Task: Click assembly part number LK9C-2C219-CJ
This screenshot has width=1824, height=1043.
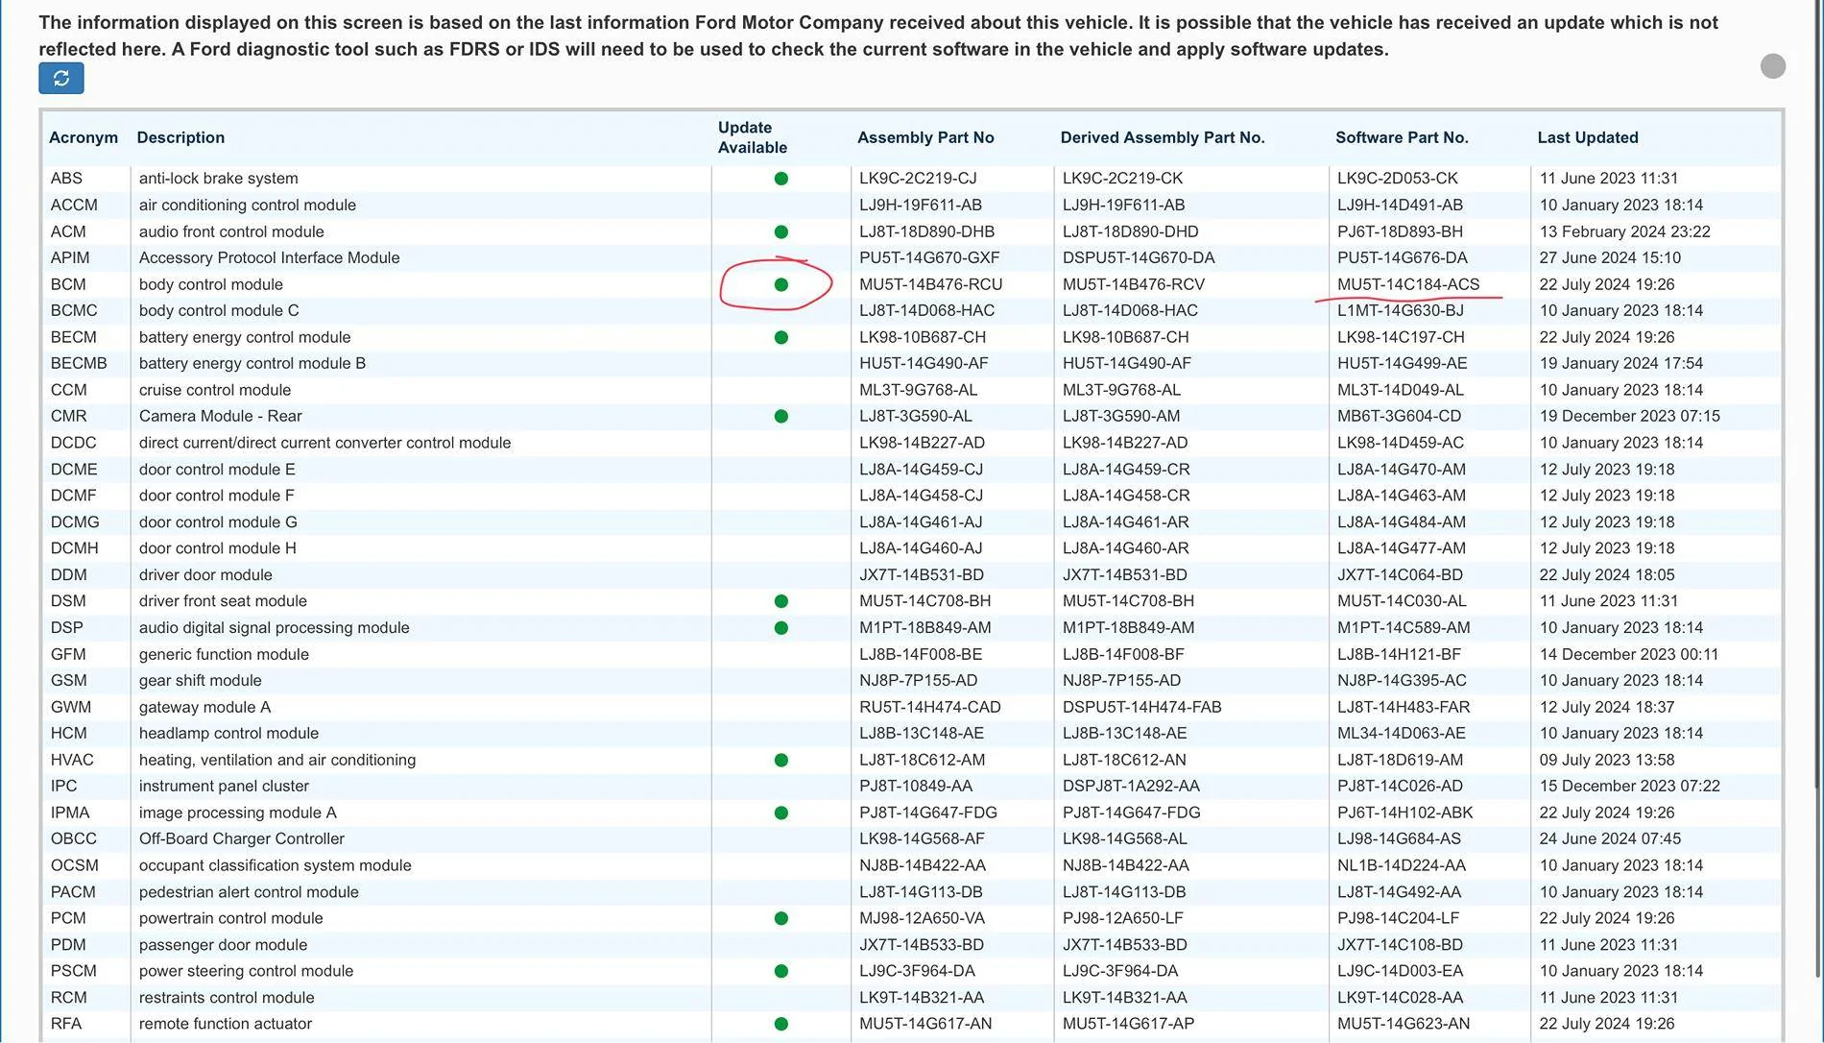Action: (918, 179)
